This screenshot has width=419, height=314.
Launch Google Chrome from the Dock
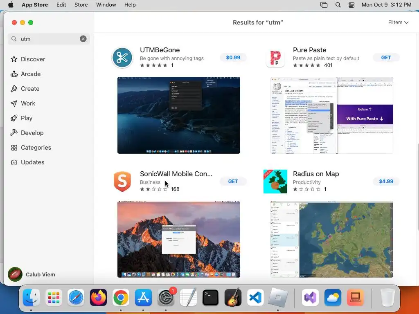(x=121, y=297)
